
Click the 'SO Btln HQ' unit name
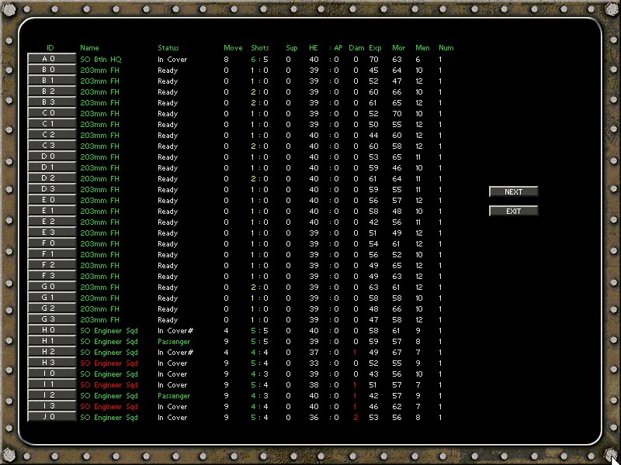101,60
